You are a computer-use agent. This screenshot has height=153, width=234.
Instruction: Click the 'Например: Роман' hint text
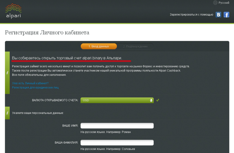click(x=106, y=132)
